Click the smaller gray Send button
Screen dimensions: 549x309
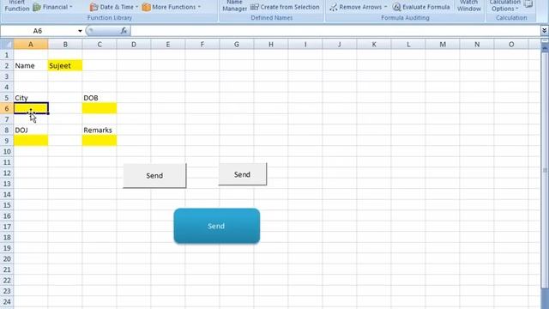point(242,174)
